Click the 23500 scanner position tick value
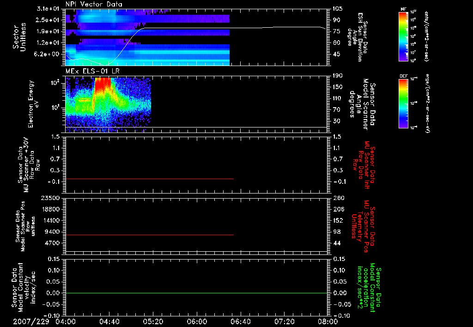The width and height of the screenshot is (473, 327). pyautogui.click(x=50, y=198)
